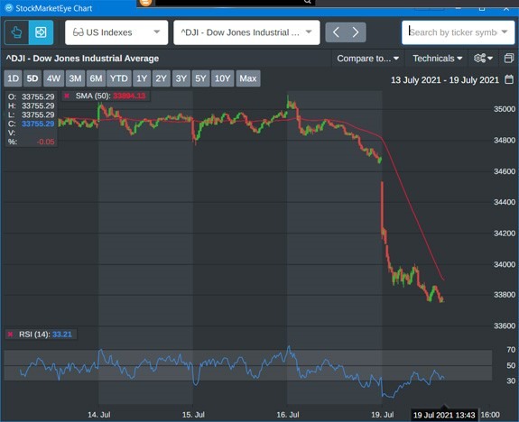The height and width of the screenshot is (422, 519).
Task: Expand the Compare to... menu
Action: [x=367, y=59]
